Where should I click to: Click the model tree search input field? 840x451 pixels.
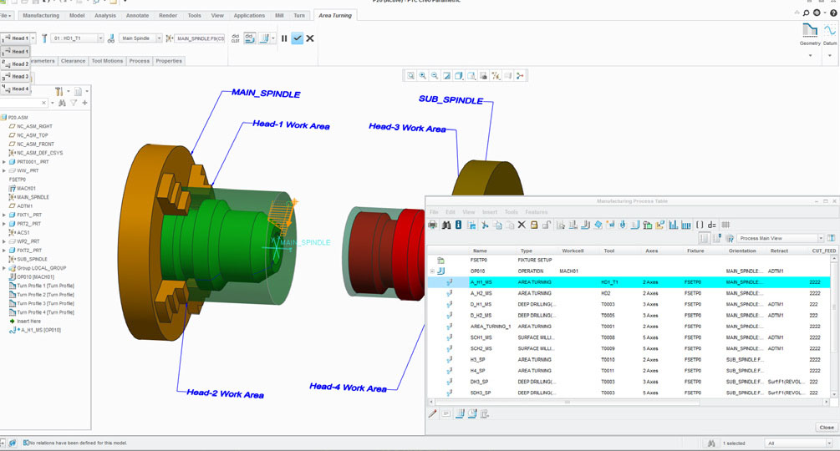tap(23, 103)
